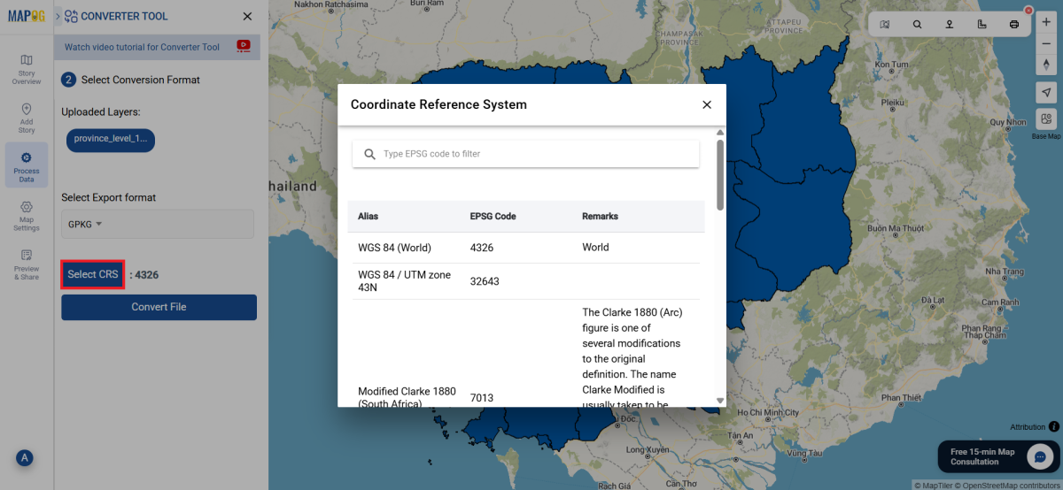Screen dimensions: 1063x490
Task: Open the Map Settings tab
Action: tap(27, 216)
